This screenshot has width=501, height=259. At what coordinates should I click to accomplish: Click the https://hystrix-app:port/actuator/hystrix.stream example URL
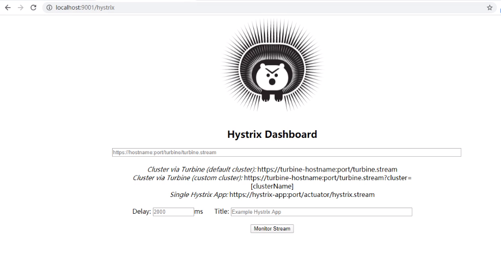tap(302, 194)
